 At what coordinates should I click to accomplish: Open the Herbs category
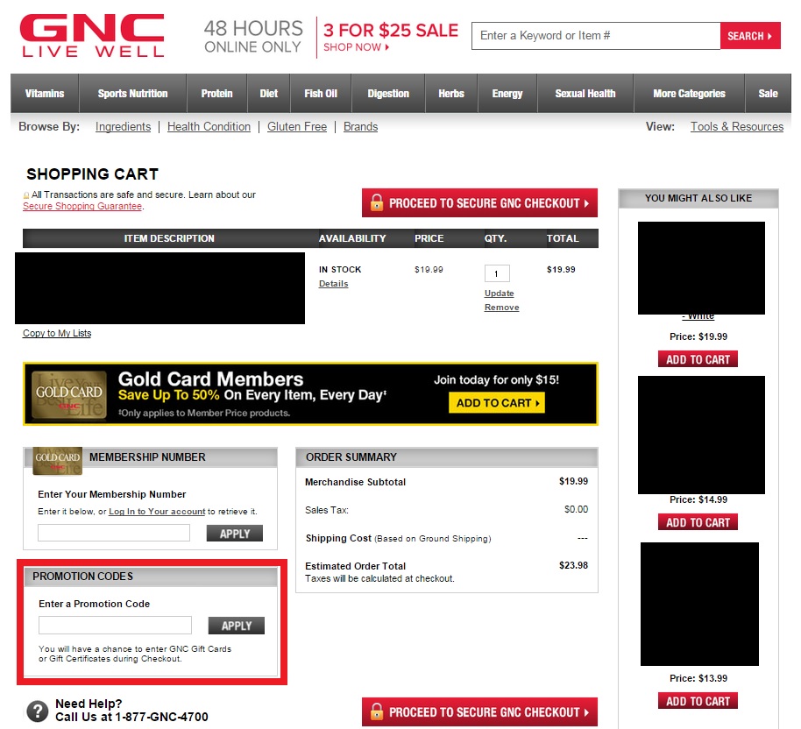coord(451,94)
